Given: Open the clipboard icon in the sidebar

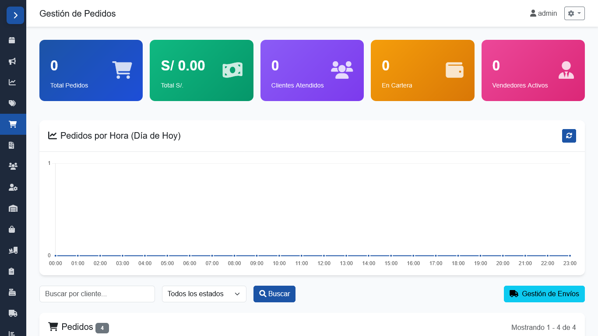Looking at the screenshot, I should click(13, 271).
